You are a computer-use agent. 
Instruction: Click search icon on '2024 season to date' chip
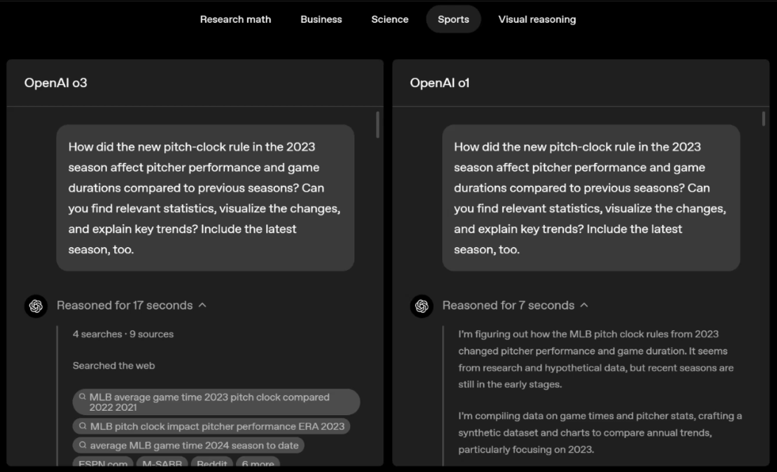pos(83,445)
